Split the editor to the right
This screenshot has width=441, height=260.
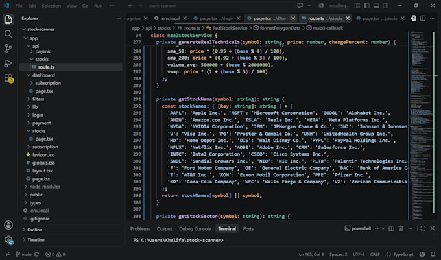(422, 18)
